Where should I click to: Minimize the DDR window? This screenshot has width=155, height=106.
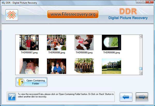(x=138, y=2)
